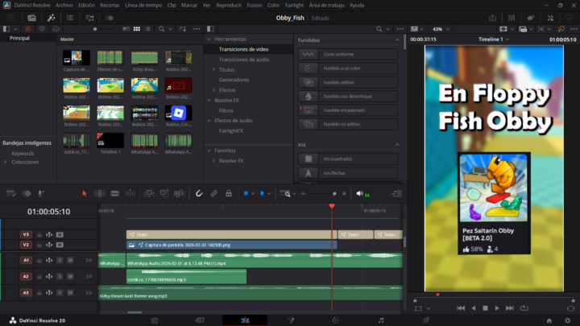Mute the A3 audio track
The image size is (580, 326).
click(70, 293)
